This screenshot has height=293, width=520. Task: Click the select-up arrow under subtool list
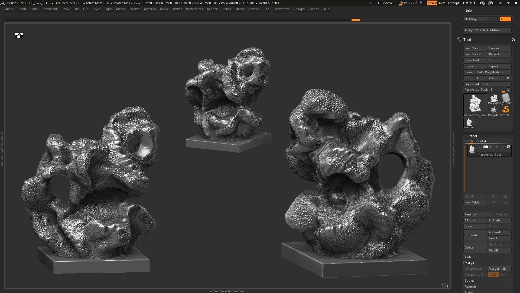pos(493,196)
